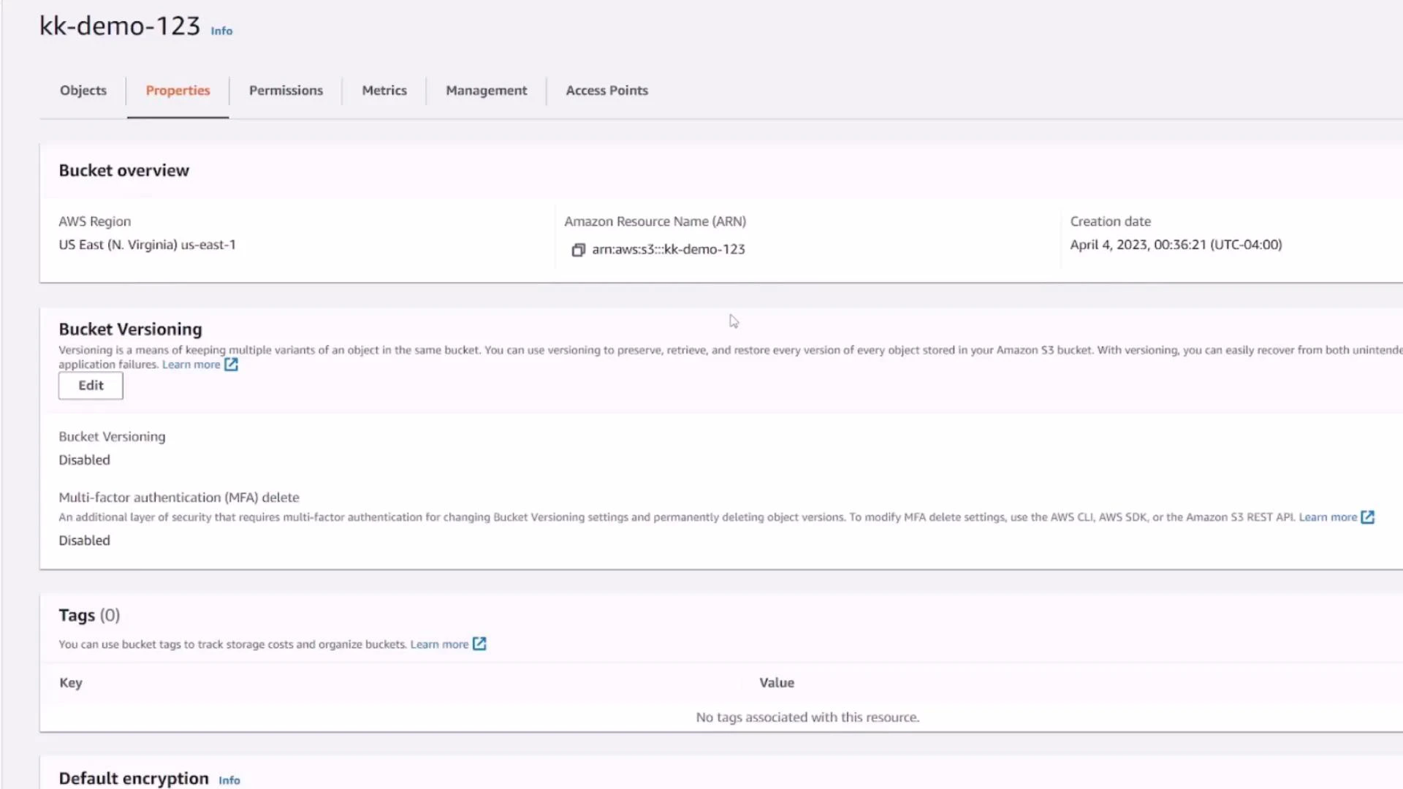
Task: Click Info next to the kk-demo-123 title
Action: [x=221, y=31]
